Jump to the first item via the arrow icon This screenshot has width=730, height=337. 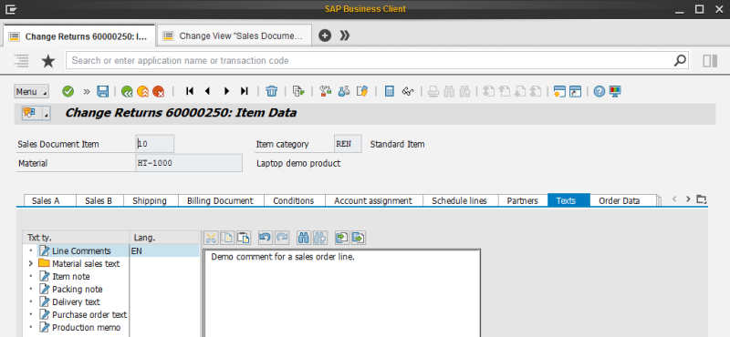click(x=190, y=91)
